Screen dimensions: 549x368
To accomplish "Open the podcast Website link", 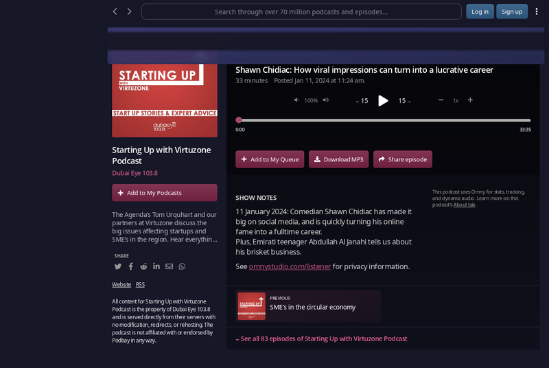I will [121, 285].
